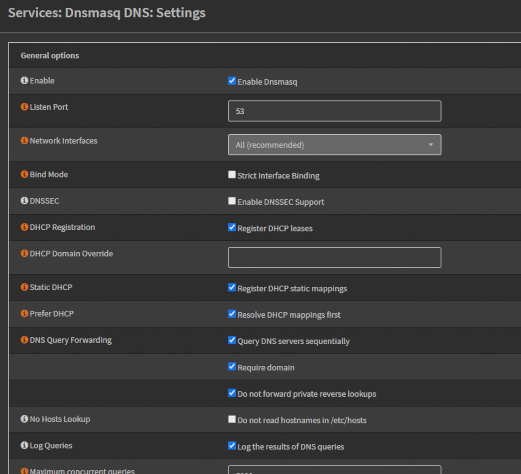Toggle Register DHCP leases checkbox
Viewport: 521px width, 474px height.
coord(232,227)
